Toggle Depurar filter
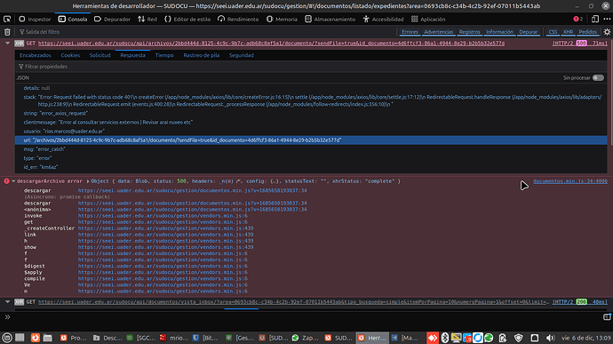 pos(529,32)
